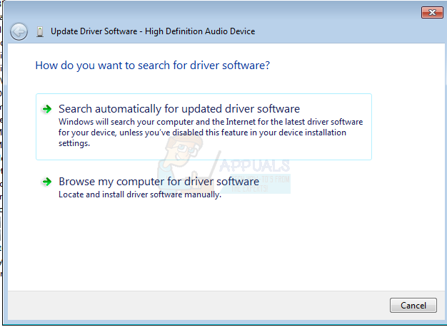447x327 pixels.
Task: Click green arrow beside Search automatically
Action: pyautogui.click(x=46, y=109)
